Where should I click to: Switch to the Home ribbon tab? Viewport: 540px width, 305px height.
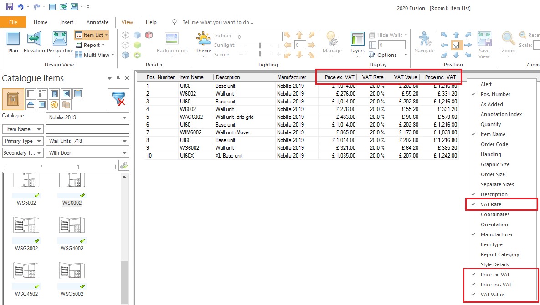[x=41, y=22]
